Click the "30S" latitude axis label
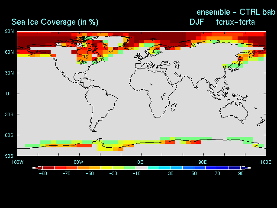The height and width of the screenshot is (208, 277). (x=9, y=114)
